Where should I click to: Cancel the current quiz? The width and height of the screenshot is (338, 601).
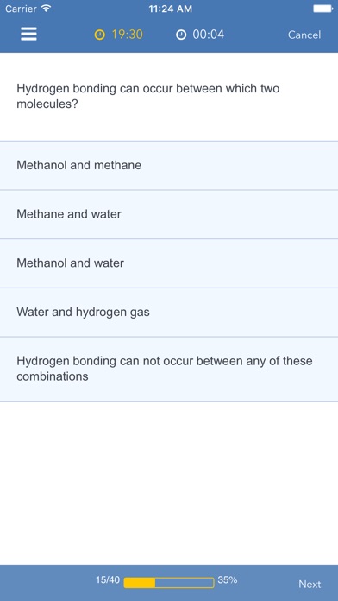304,35
